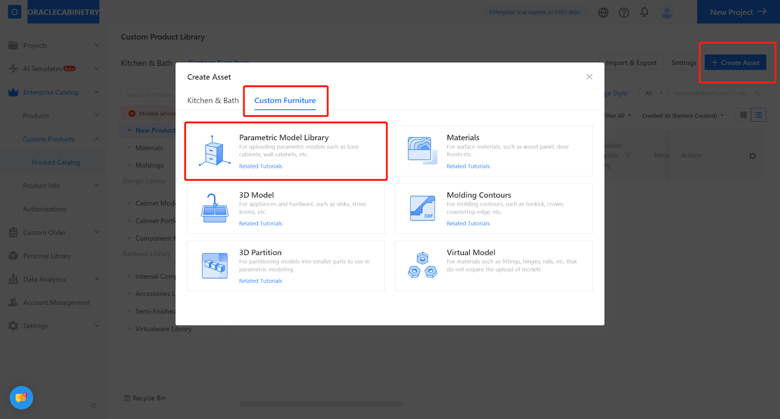Open the chat support bubble
Image resolution: width=780 pixels, height=419 pixels.
pos(21,398)
